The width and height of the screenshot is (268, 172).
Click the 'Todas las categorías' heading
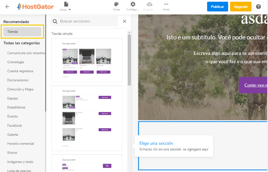pyautogui.click(x=22, y=43)
